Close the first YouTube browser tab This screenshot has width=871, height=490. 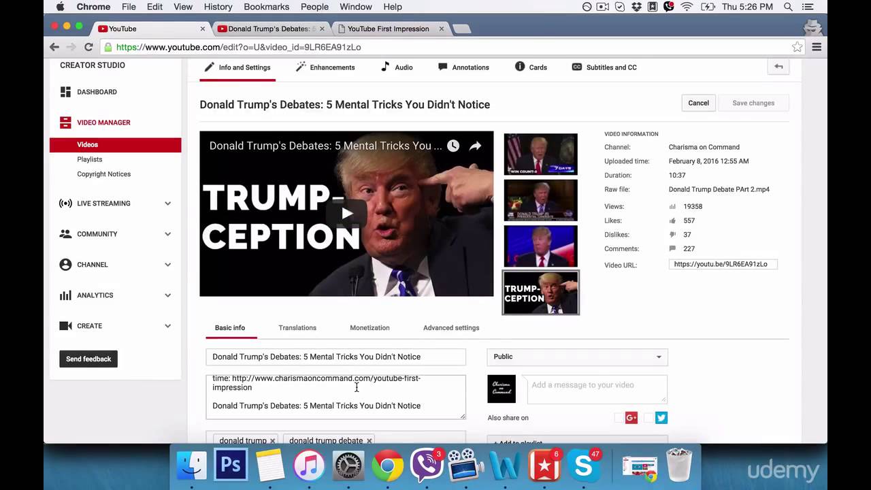tap(203, 29)
